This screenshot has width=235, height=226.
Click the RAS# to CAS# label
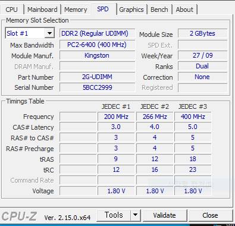(32, 138)
